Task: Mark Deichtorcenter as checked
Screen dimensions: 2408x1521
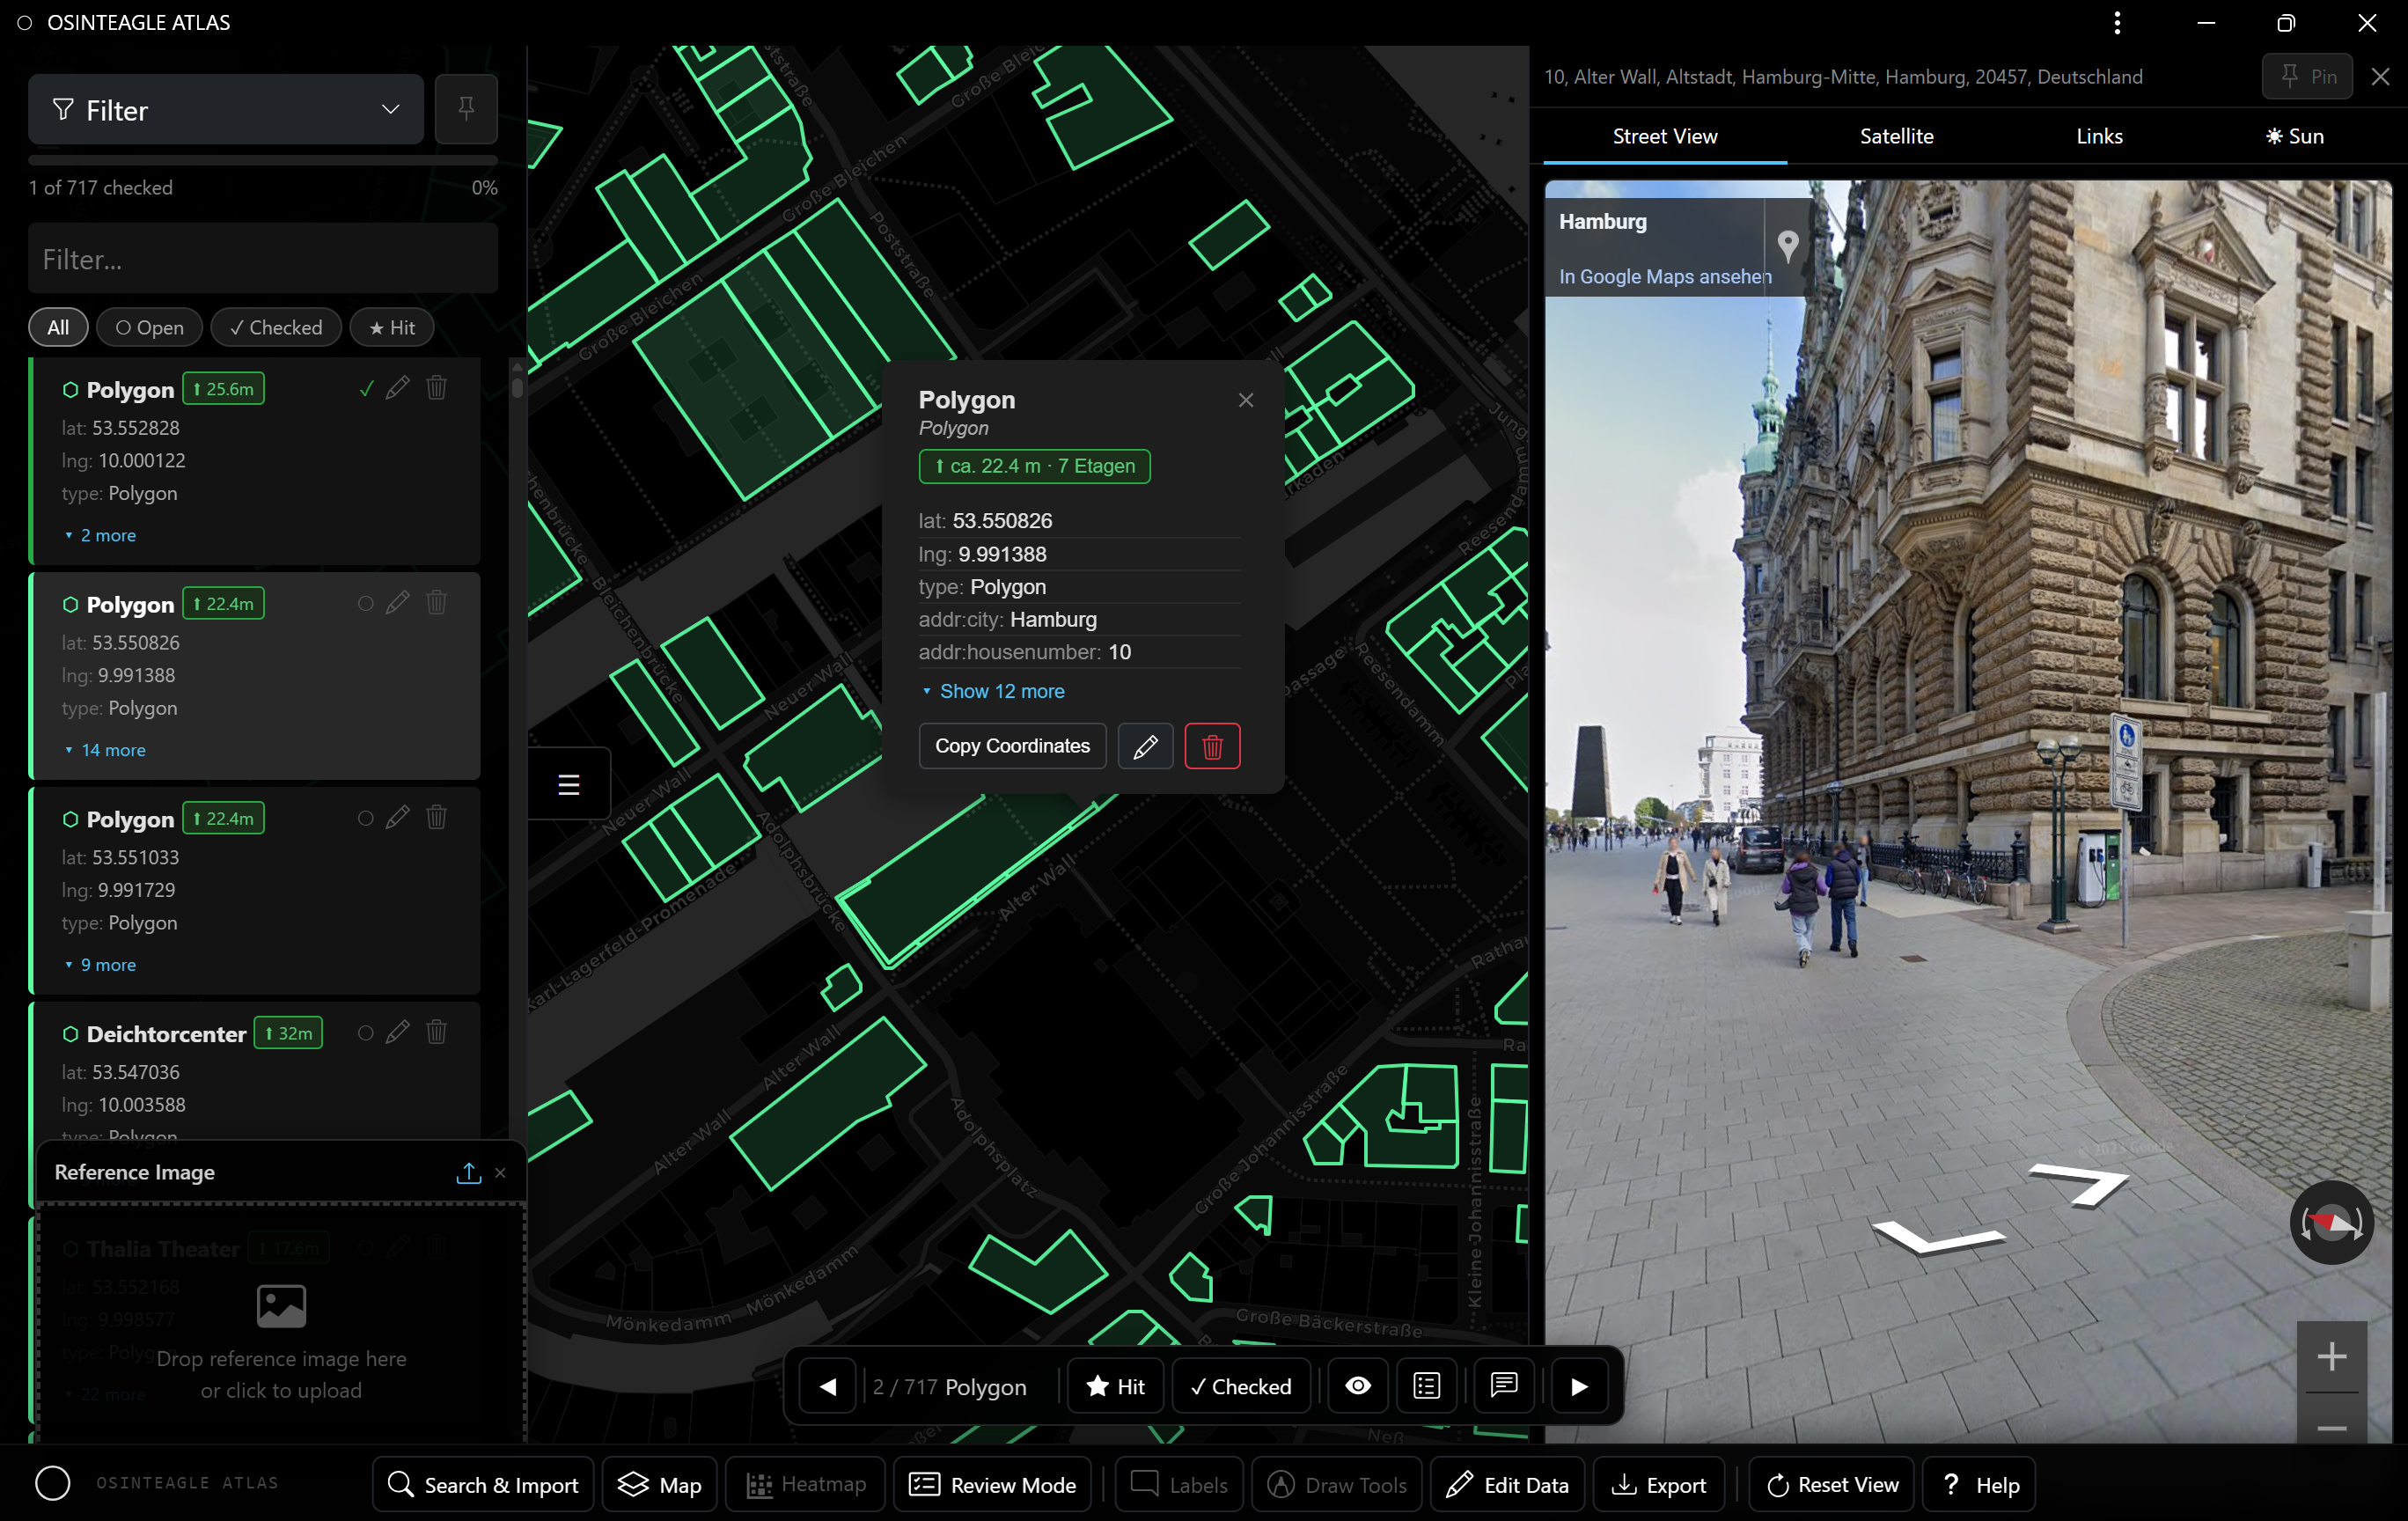Action: tap(366, 1034)
